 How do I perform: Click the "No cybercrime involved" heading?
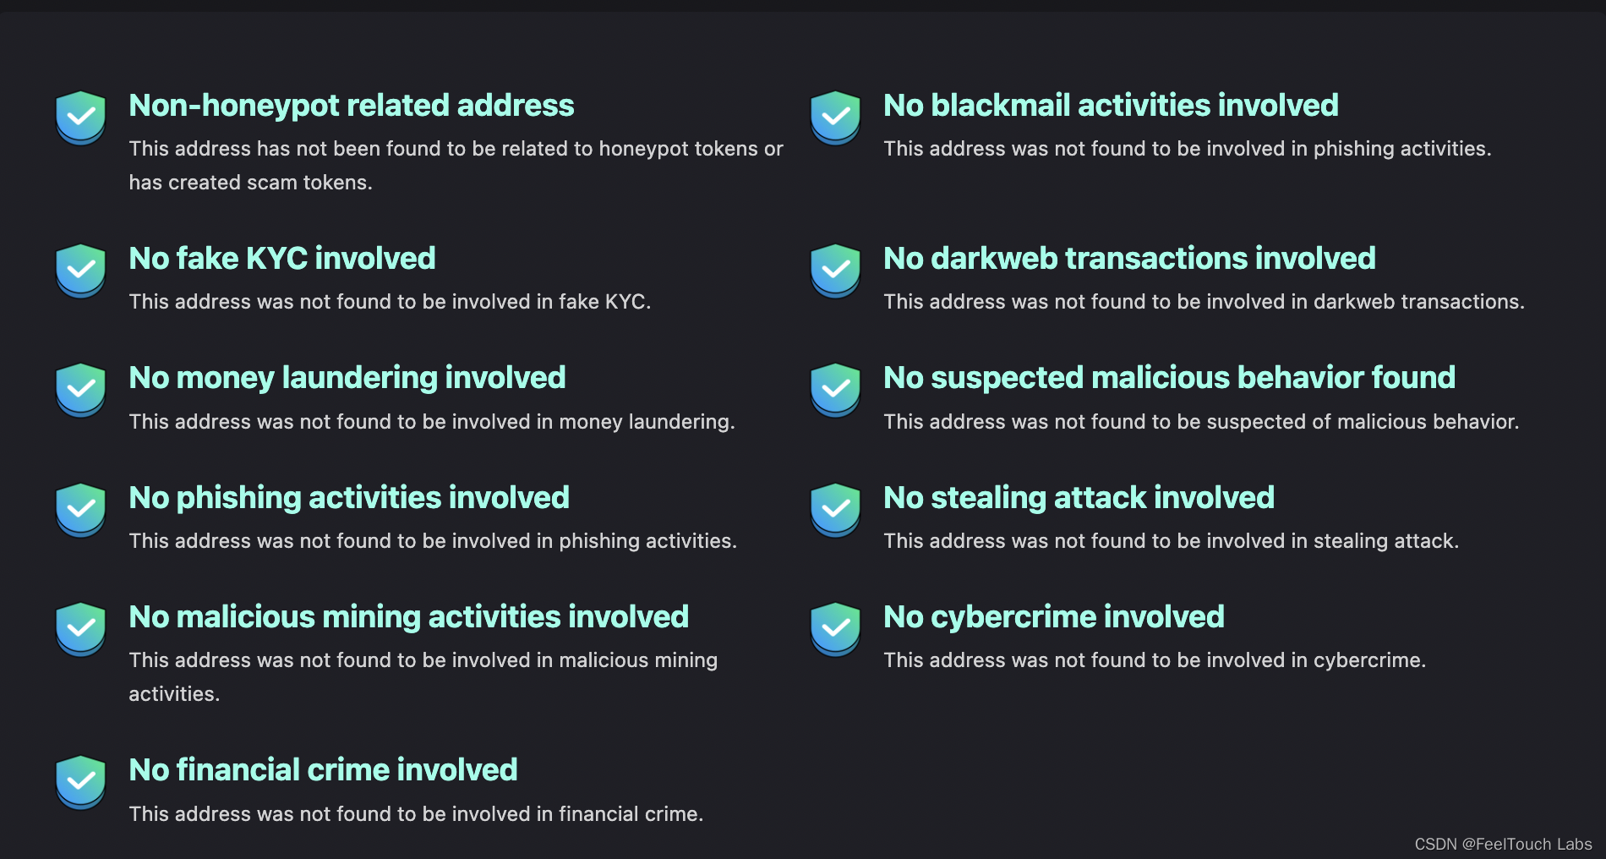point(1053,617)
